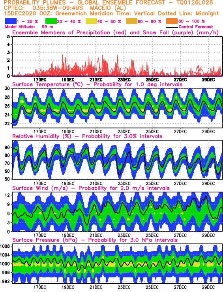223x292 pixels.
Task: Select the MACEIO (AL) location label
Action: pos(108,8)
